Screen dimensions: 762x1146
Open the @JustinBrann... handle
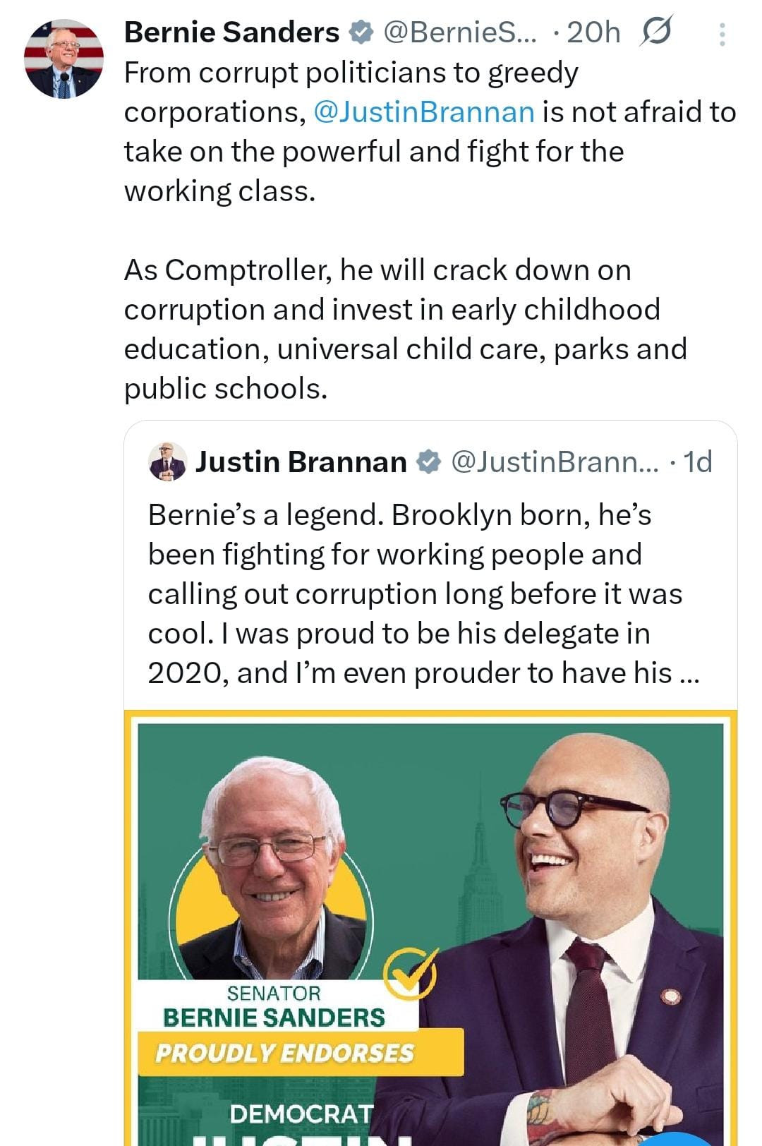point(554,462)
